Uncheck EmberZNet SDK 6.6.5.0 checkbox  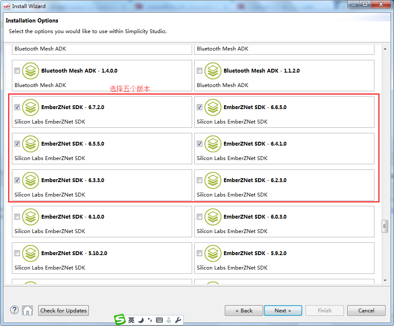tap(199, 107)
